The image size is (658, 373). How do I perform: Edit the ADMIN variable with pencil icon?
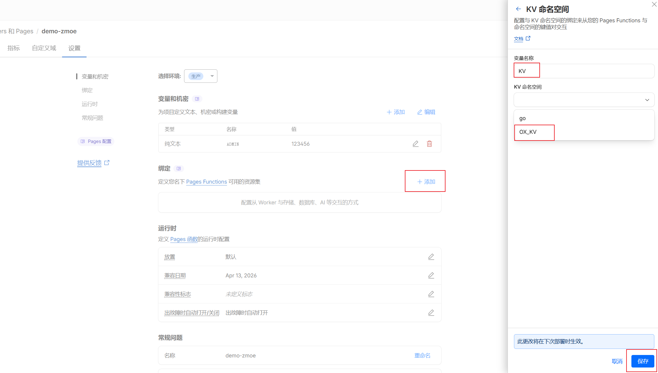416,144
